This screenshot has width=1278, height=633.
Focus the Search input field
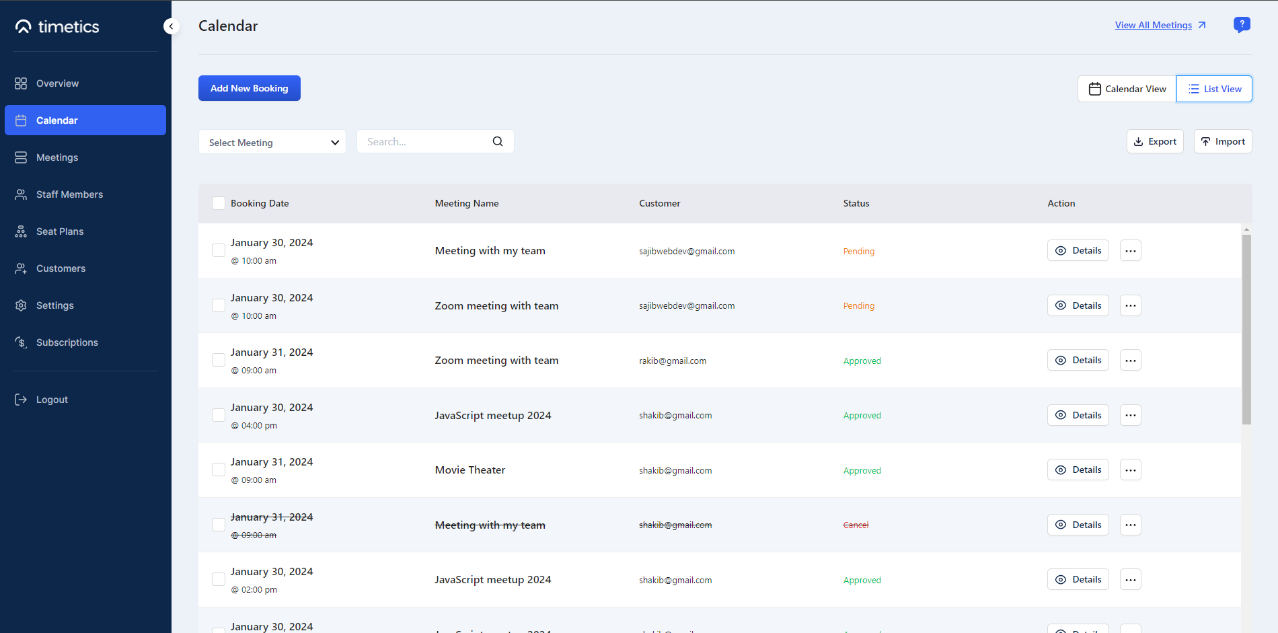click(x=424, y=142)
